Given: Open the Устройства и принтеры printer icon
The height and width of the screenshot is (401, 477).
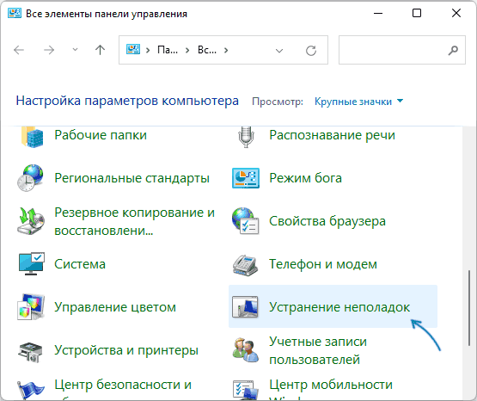Looking at the screenshot, I should [30, 352].
